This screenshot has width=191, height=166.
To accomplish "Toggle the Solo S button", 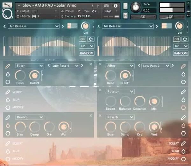I will click(125, 6).
